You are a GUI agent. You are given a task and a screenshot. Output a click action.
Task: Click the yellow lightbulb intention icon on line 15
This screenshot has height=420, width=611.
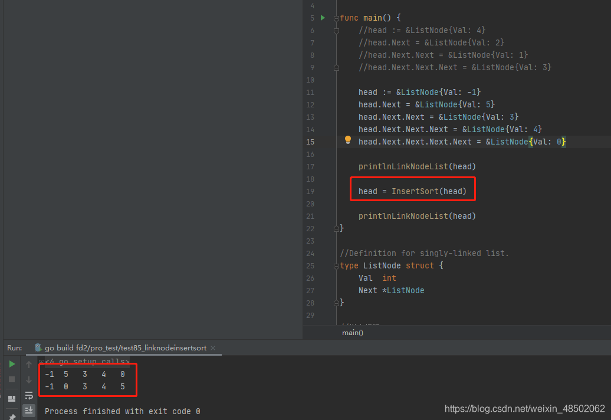click(348, 140)
